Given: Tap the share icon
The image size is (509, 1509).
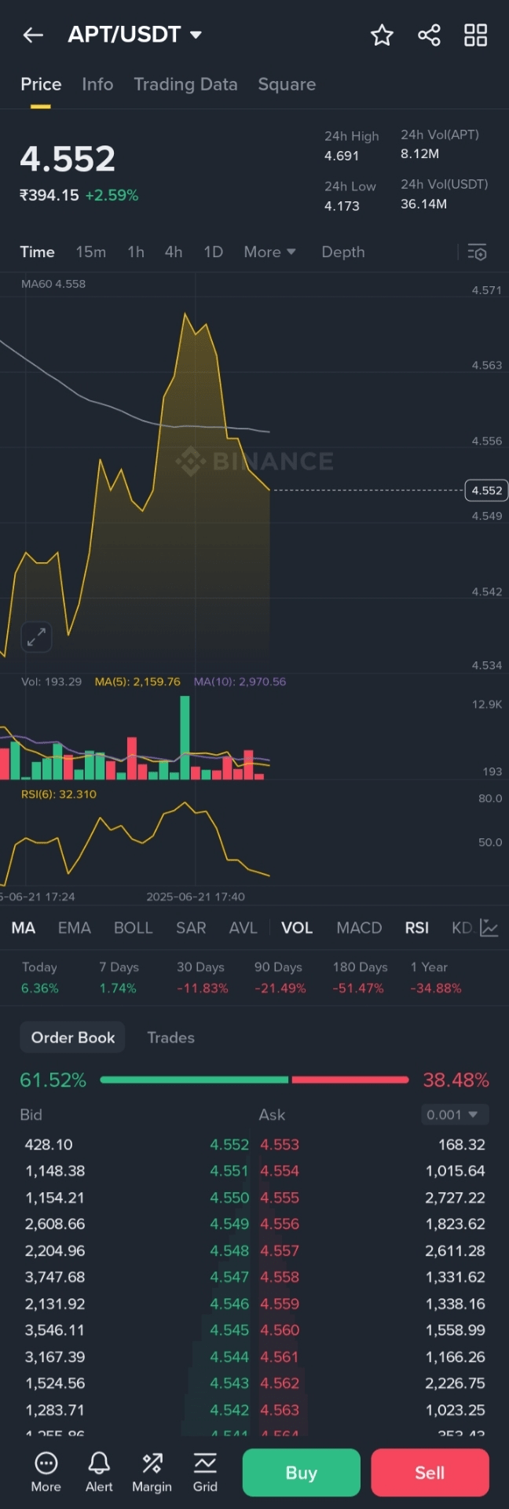Looking at the screenshot, I should point(429,35).
